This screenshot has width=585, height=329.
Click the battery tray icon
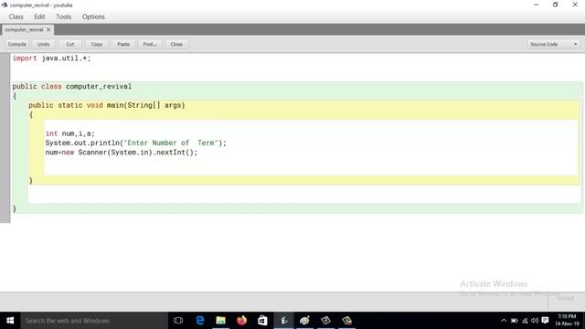(514, 321)
